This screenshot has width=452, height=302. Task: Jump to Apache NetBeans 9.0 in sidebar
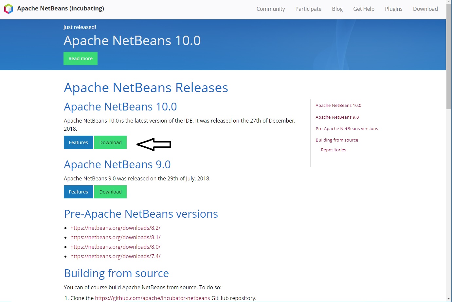[x=337, y=117]
